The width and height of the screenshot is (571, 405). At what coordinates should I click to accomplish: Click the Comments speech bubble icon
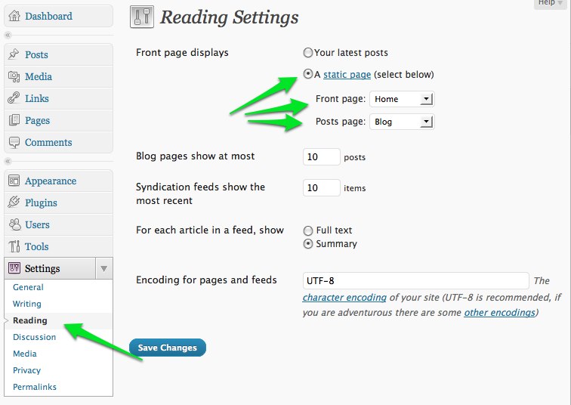pyautogui.click(x=14, y=142)
